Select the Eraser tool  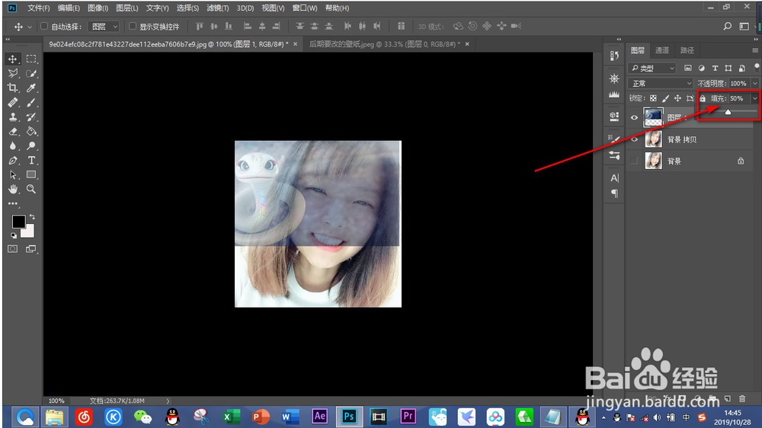tap(13, 132)
